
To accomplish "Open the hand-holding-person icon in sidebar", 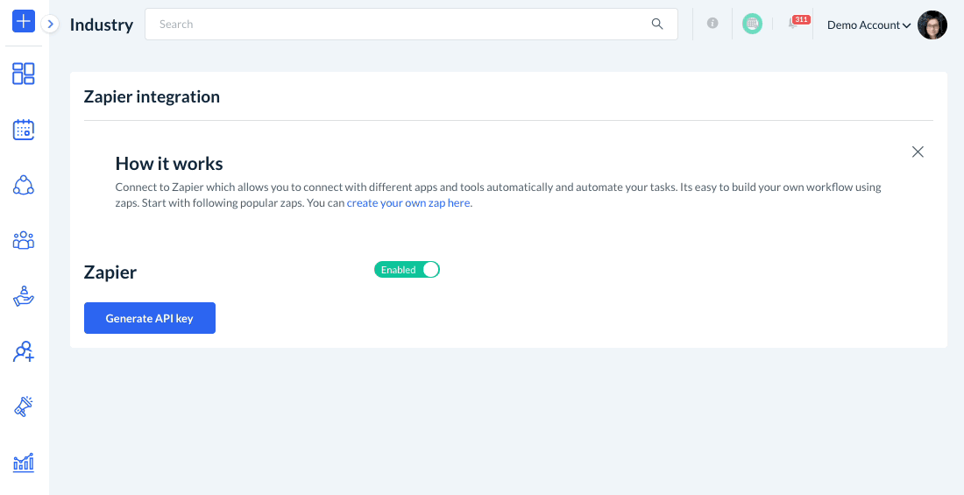I will [24, 296].
